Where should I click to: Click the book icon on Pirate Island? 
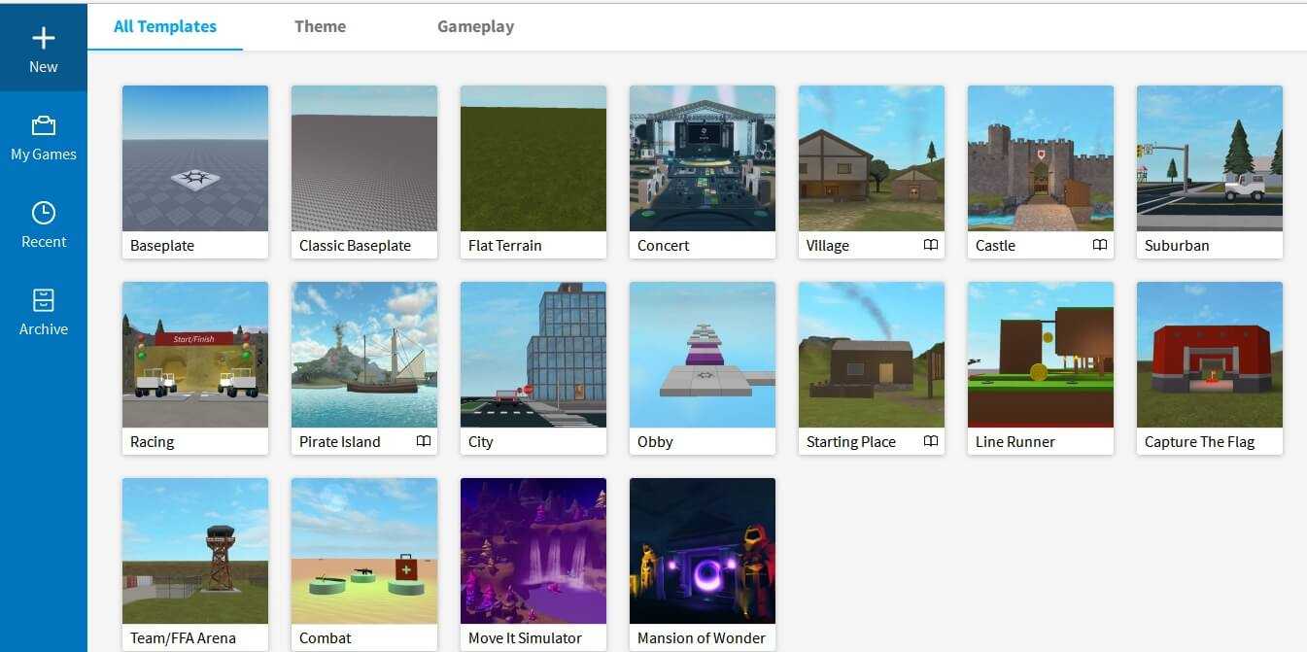point(423,442)
